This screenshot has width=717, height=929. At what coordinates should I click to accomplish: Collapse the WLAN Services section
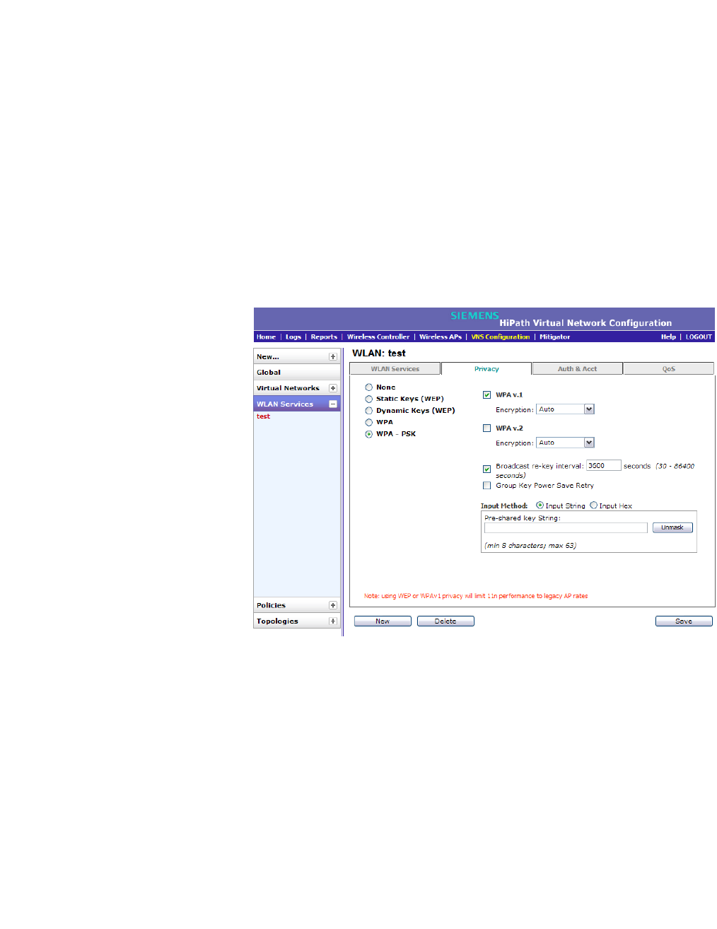[333, 404]
